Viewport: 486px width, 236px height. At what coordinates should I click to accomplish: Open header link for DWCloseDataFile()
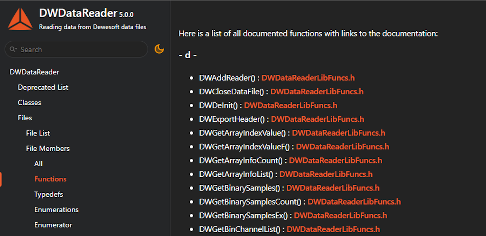click(317, 91)
